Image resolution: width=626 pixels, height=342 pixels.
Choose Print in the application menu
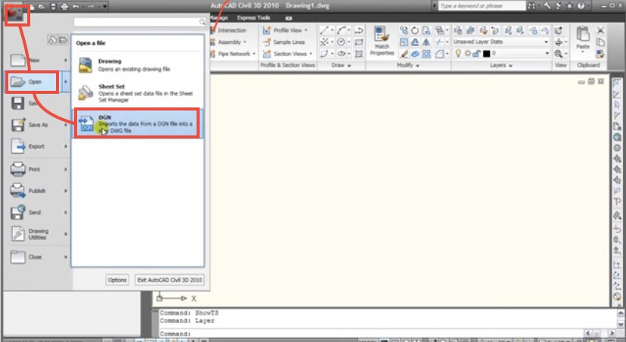[39, 169]
